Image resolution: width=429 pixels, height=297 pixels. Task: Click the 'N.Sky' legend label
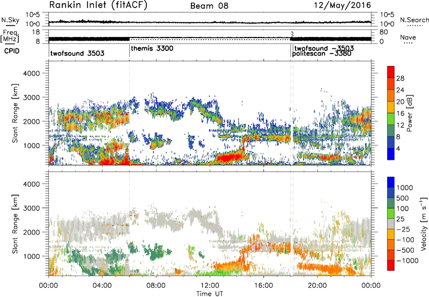coord(10,20)
